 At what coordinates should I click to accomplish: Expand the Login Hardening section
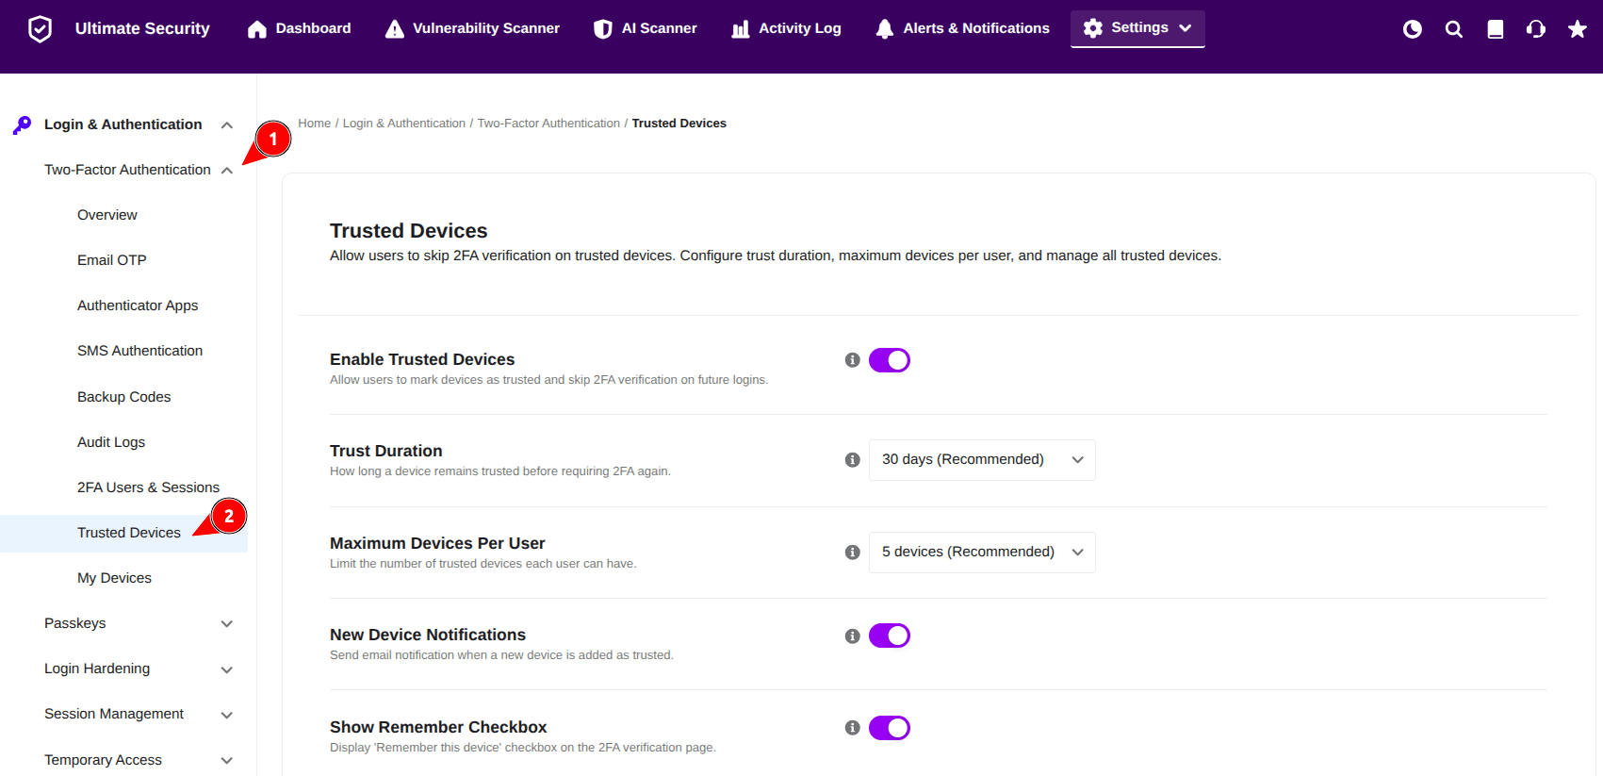point(139,669)
